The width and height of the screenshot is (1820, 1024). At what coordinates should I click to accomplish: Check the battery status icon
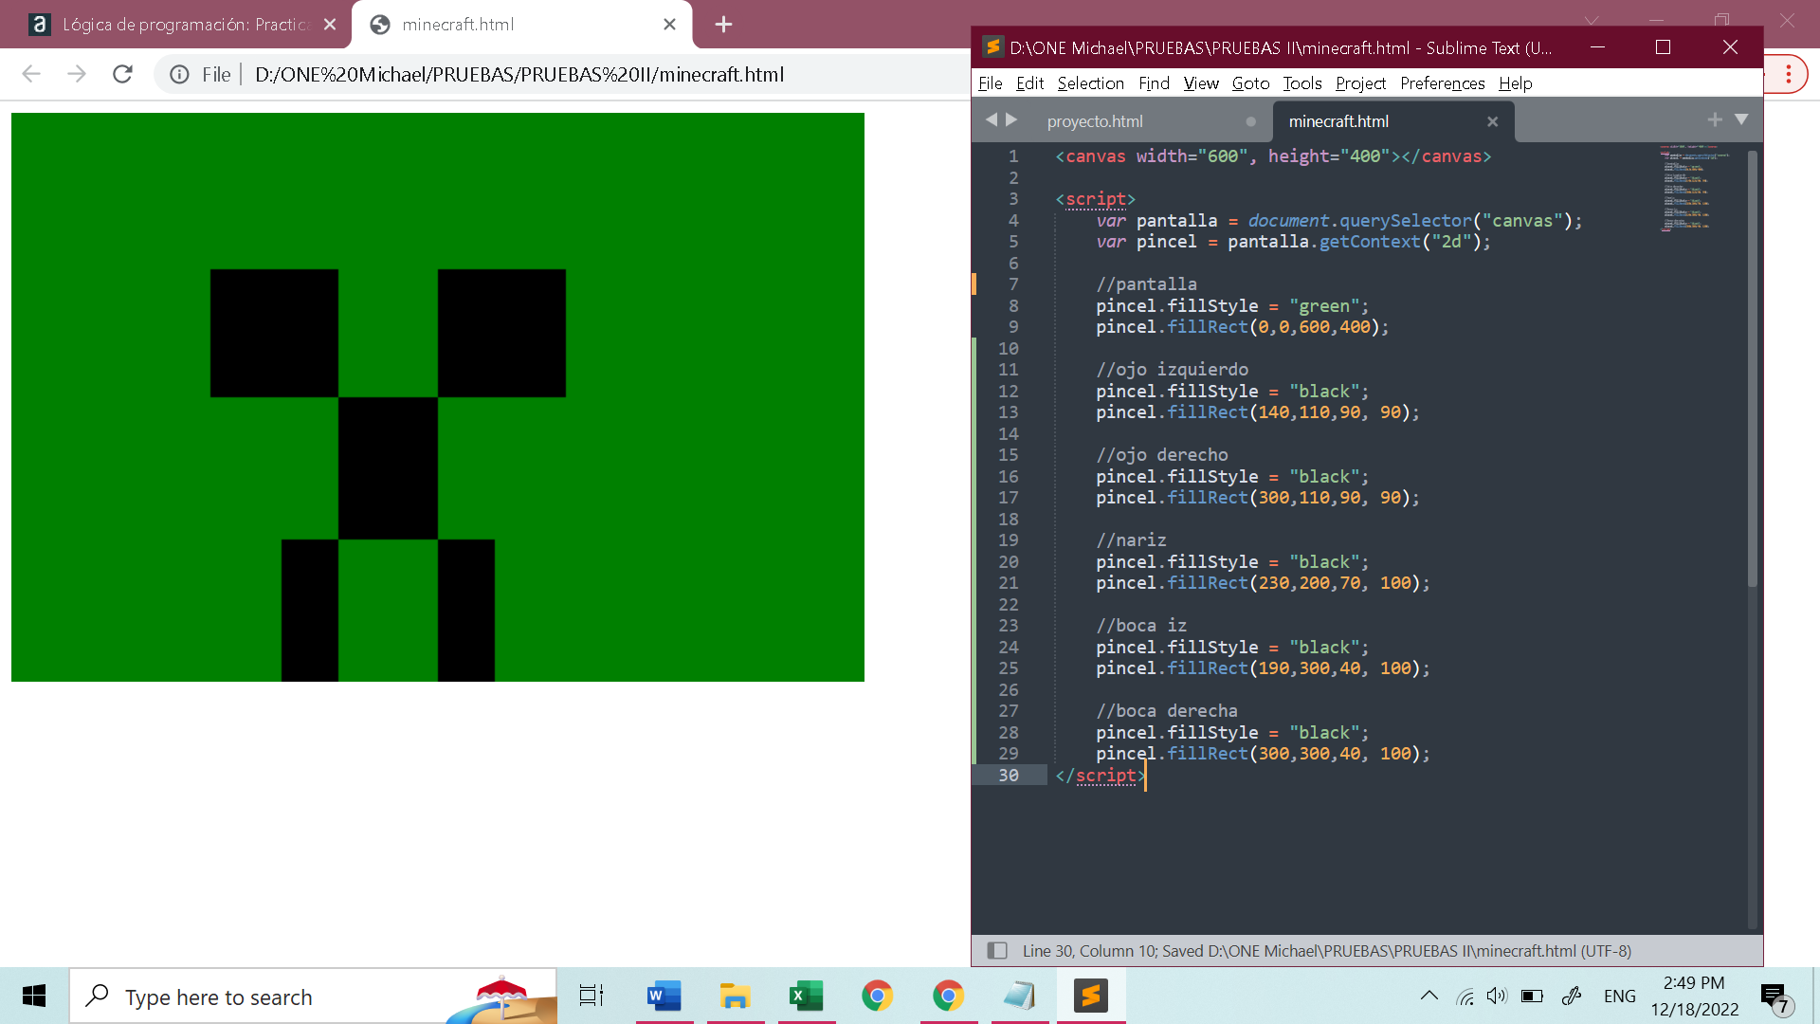point(1532,996)
